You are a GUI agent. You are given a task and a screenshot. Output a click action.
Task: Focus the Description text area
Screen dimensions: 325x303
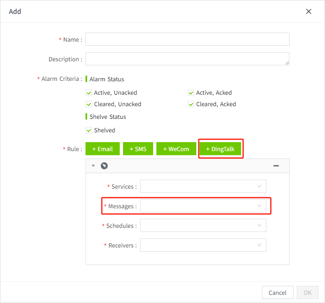tap(187, 59)
